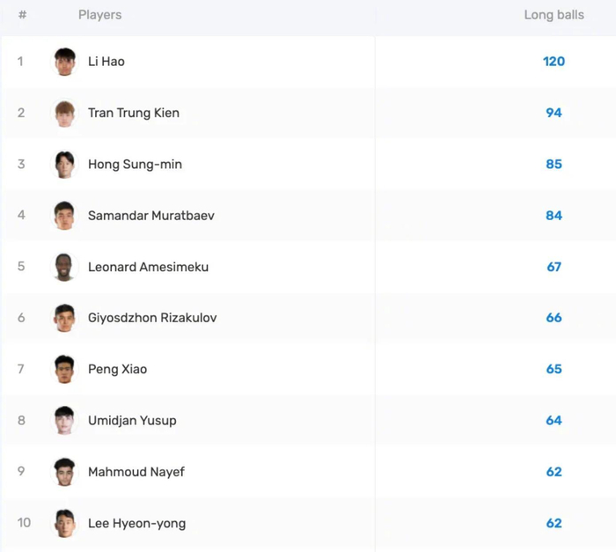Viewport: 616px width, 552px height.
Task: Click the # rank column header
Action: pos(22,15)
